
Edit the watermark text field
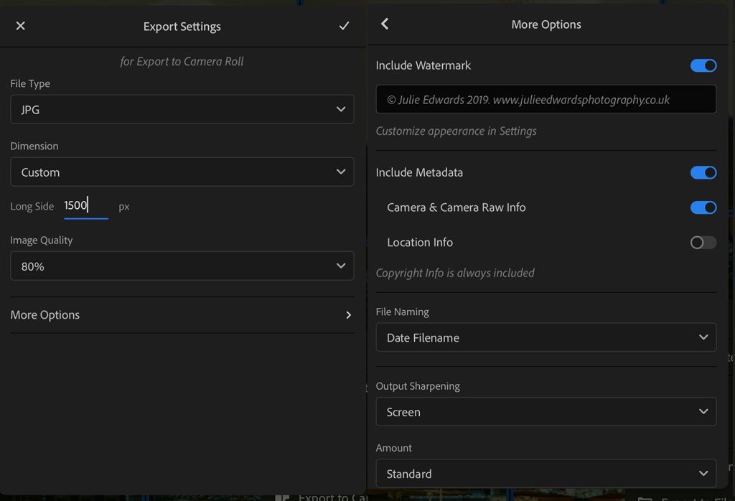click(546, 100)
